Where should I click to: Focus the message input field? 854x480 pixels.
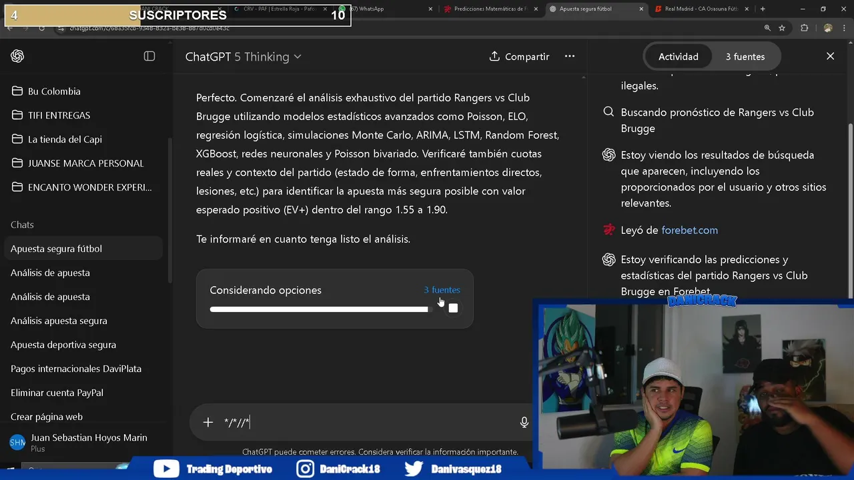pyautogui.click(x=370, y=423)
